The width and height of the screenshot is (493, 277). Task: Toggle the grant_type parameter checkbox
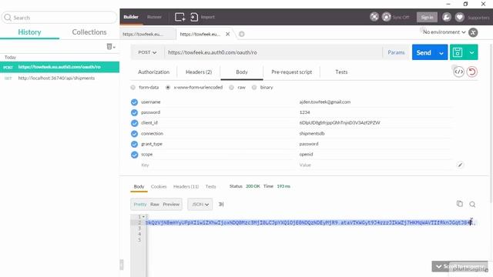[134, 144]
